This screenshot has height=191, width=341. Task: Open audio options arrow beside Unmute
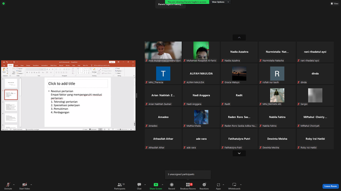[x=14, y=185]
